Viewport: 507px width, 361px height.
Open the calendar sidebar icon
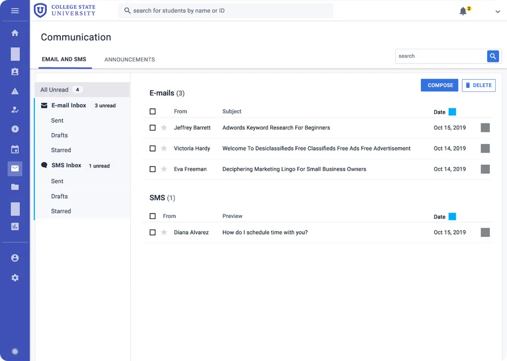15,149
